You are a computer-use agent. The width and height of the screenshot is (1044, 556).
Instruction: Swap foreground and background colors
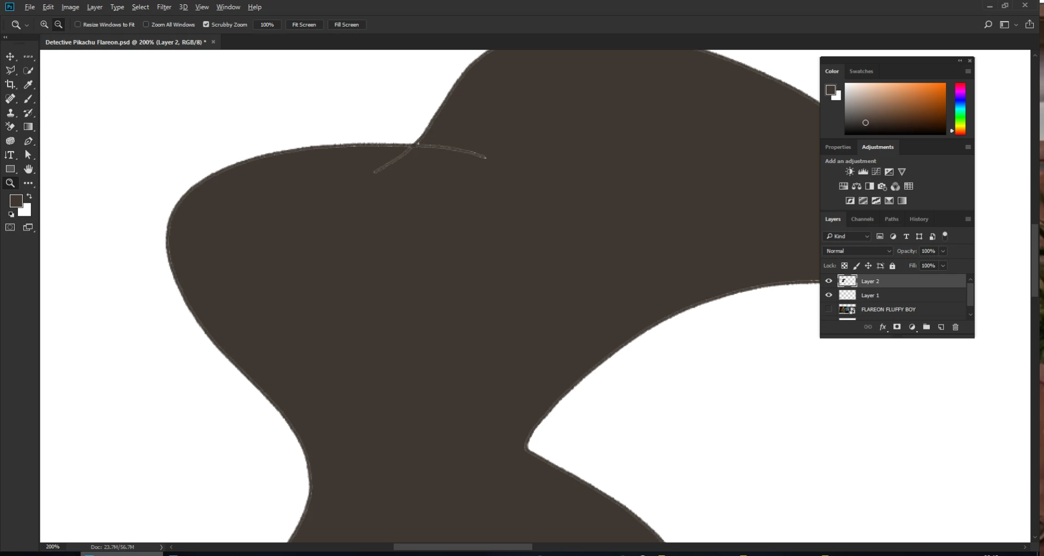(29, 196)
